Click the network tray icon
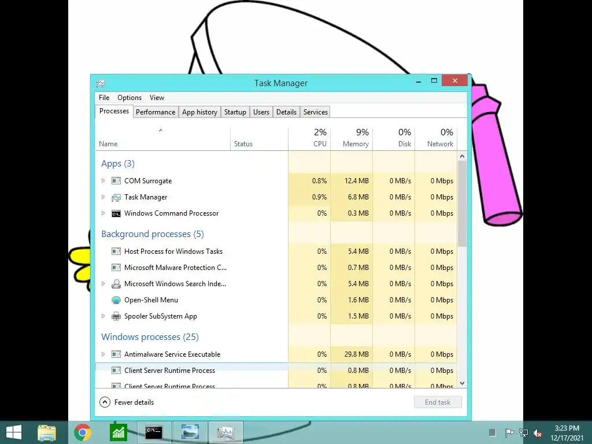 click(523, 432)
